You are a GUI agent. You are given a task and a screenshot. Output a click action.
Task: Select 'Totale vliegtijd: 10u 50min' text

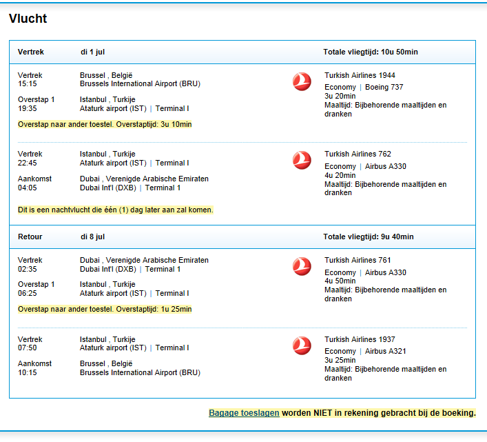370,52
